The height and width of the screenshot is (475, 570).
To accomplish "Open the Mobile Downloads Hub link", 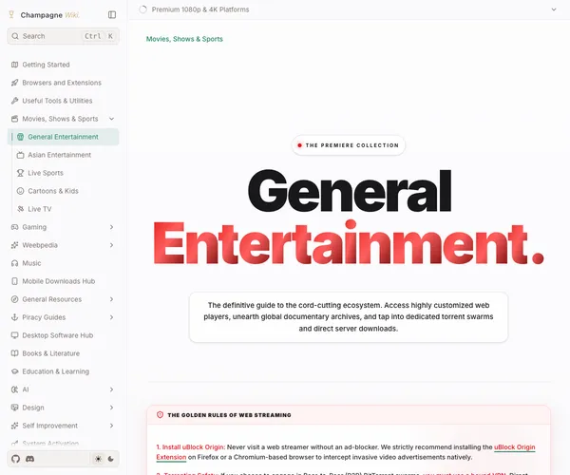I will (59, 281).
